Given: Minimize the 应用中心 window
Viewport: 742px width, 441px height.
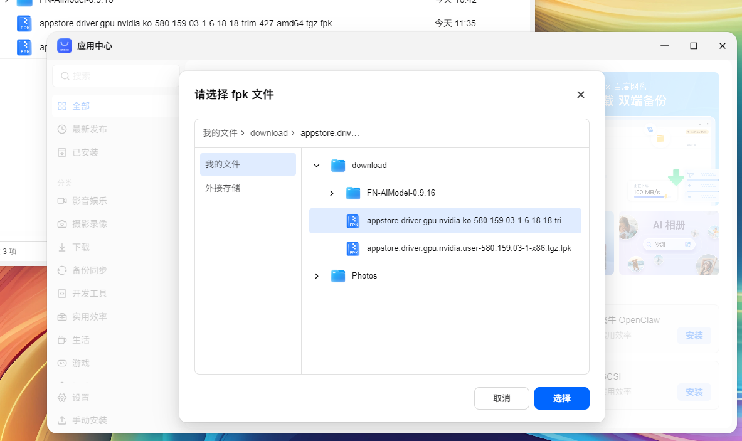Looking at the screenshot, I should pos(665,46).
